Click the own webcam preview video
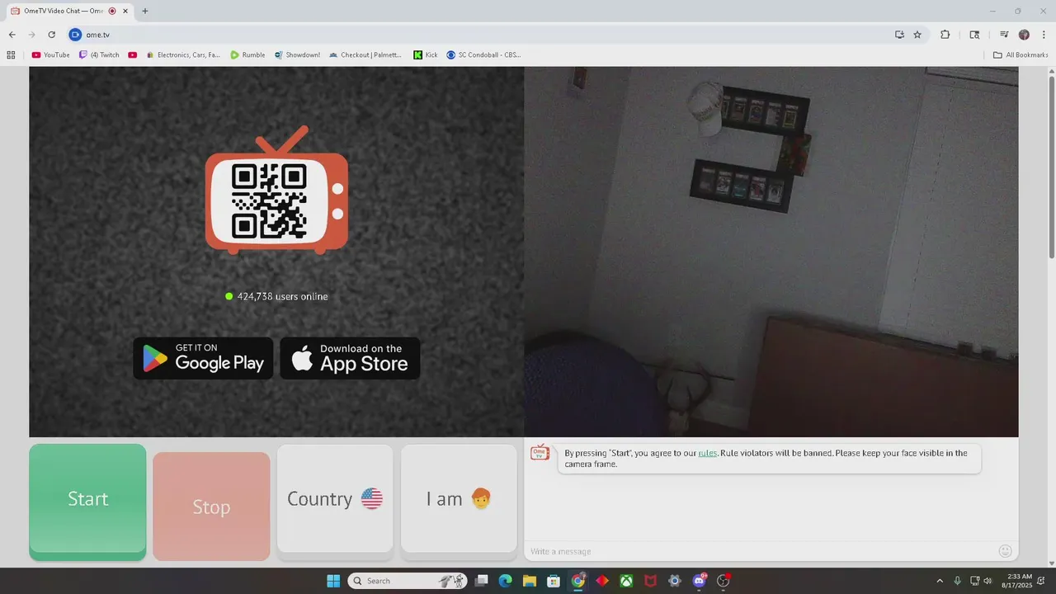This screenshot has height=594, width=1056. (771, 252)
